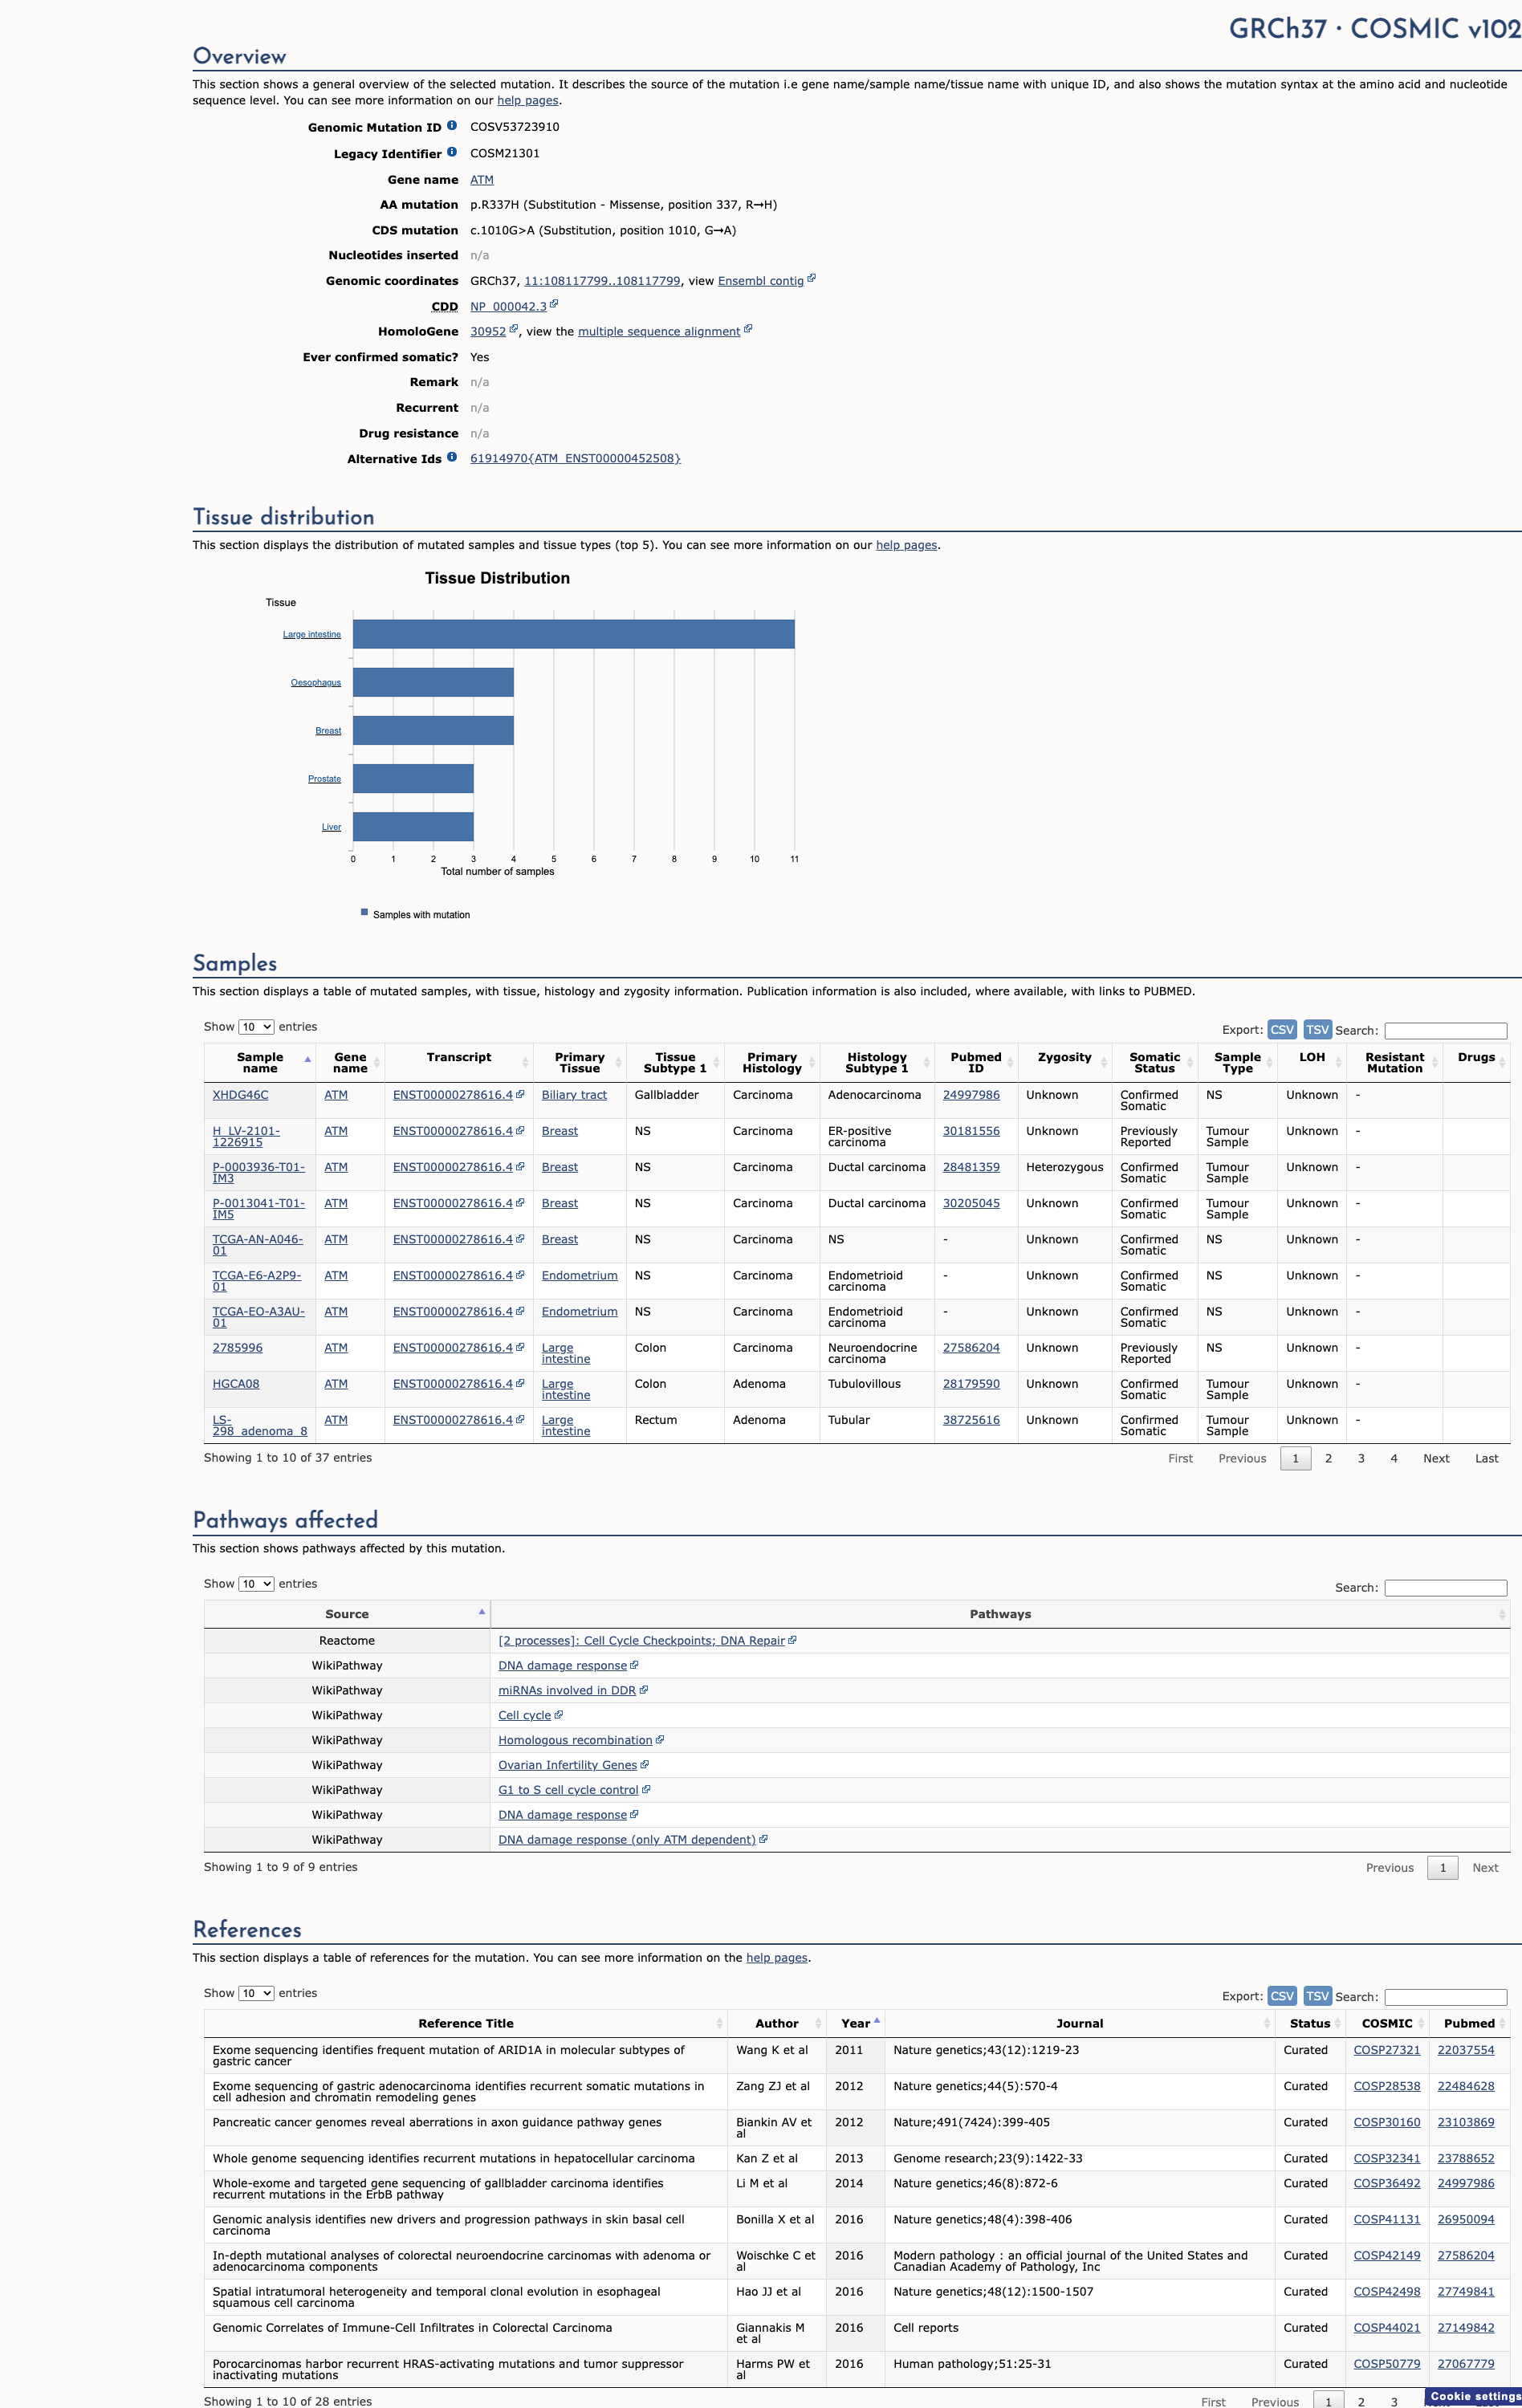The image size is (1522, 2408).
Task: Click info icon beside Genomic Mutation ID
Action: [x=452, y=126]
